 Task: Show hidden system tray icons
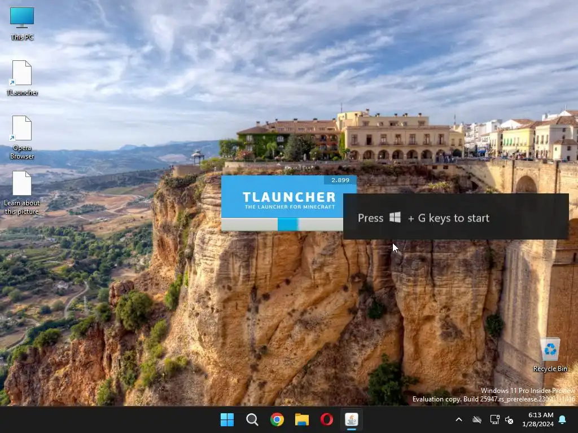coord(459,419)
